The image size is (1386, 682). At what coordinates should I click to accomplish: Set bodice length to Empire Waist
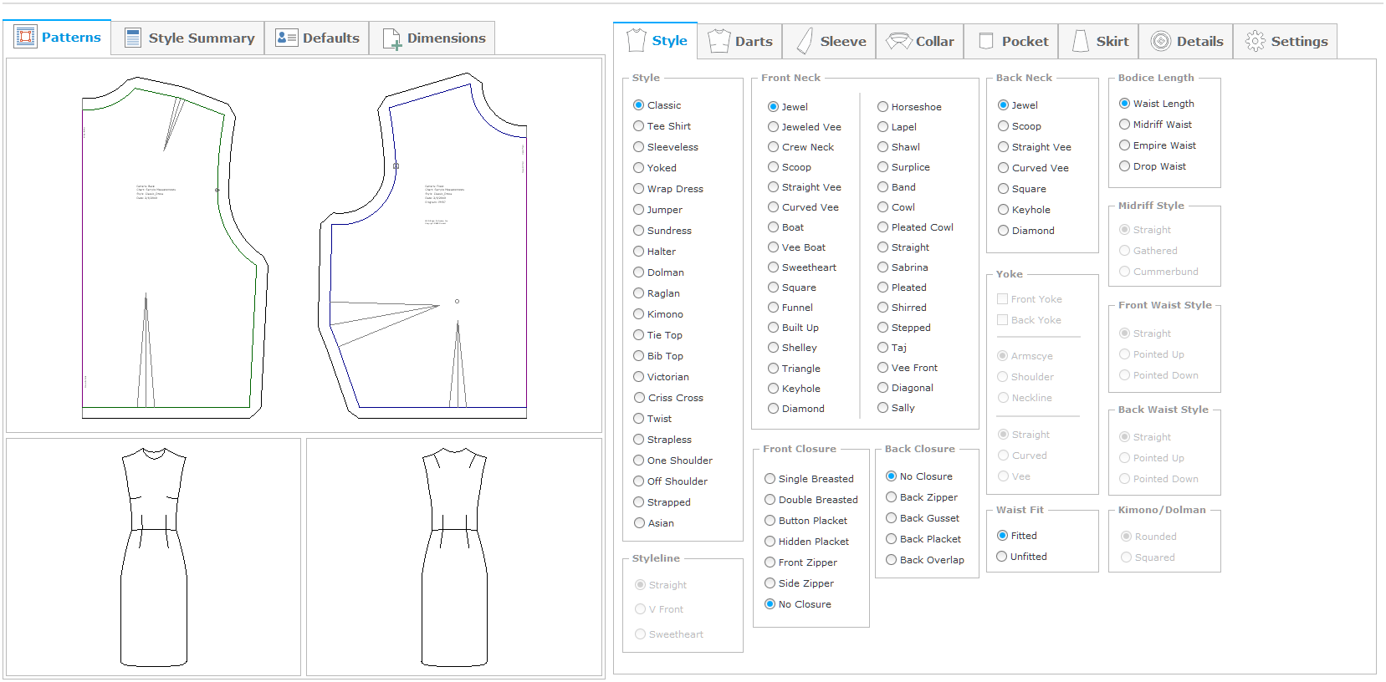point(1125,145)
